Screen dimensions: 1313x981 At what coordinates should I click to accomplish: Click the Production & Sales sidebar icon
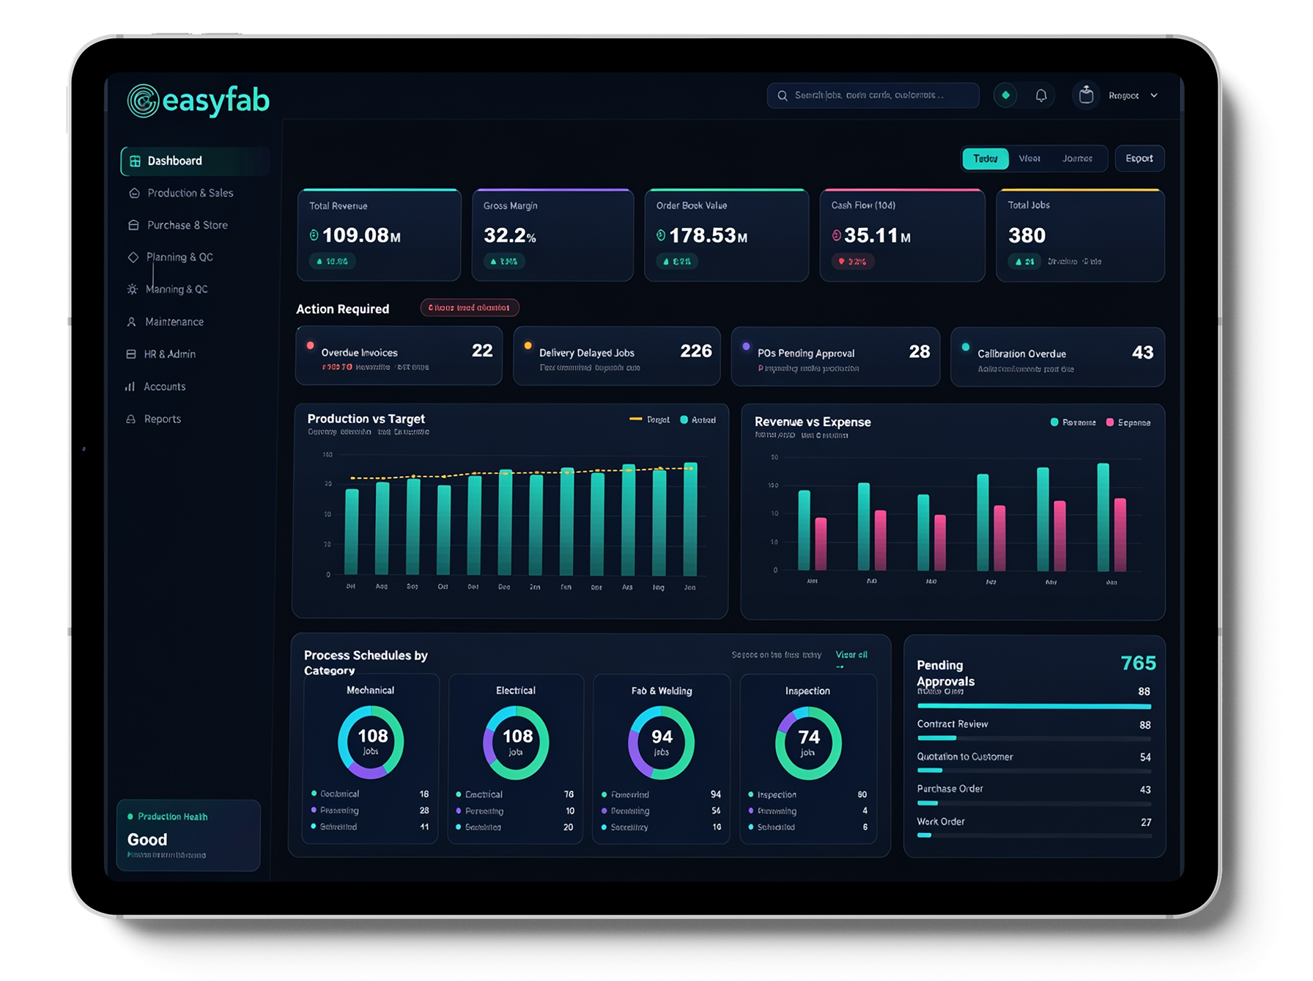click(x=134, y=194)
